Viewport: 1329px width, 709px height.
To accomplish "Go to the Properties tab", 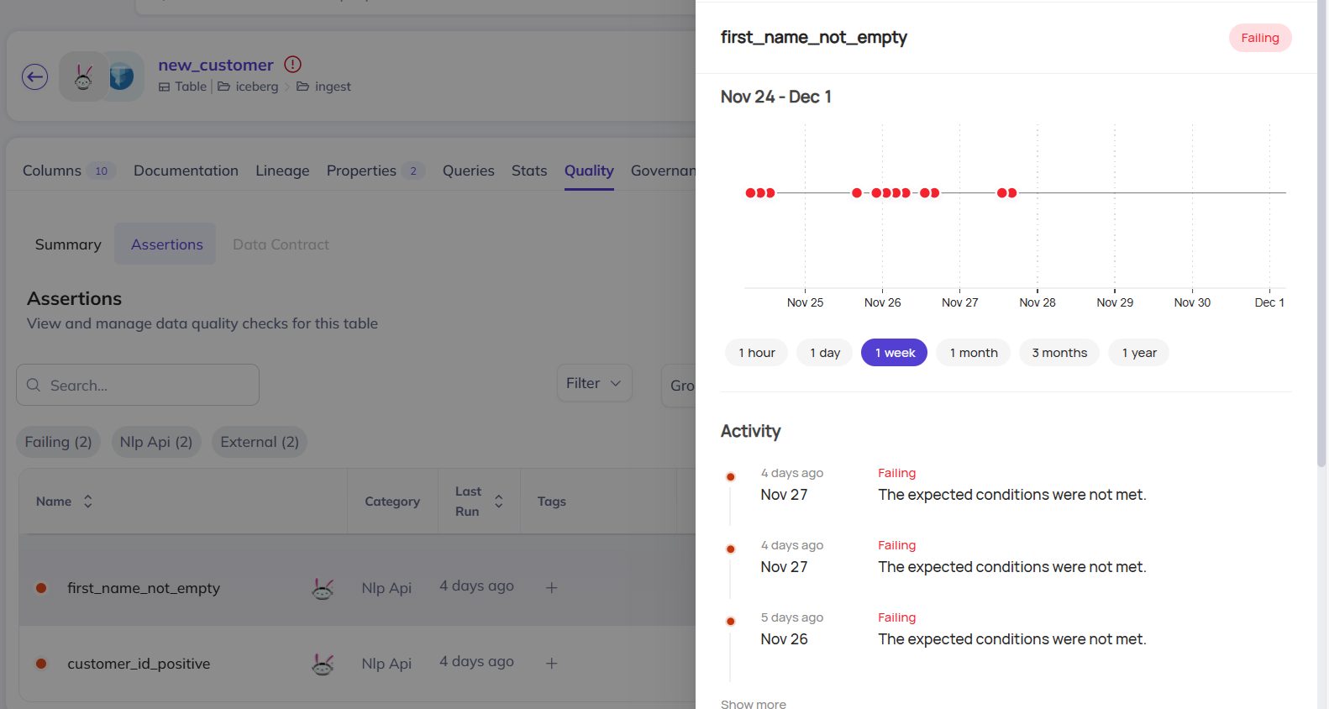I will [x=376, y=171].
